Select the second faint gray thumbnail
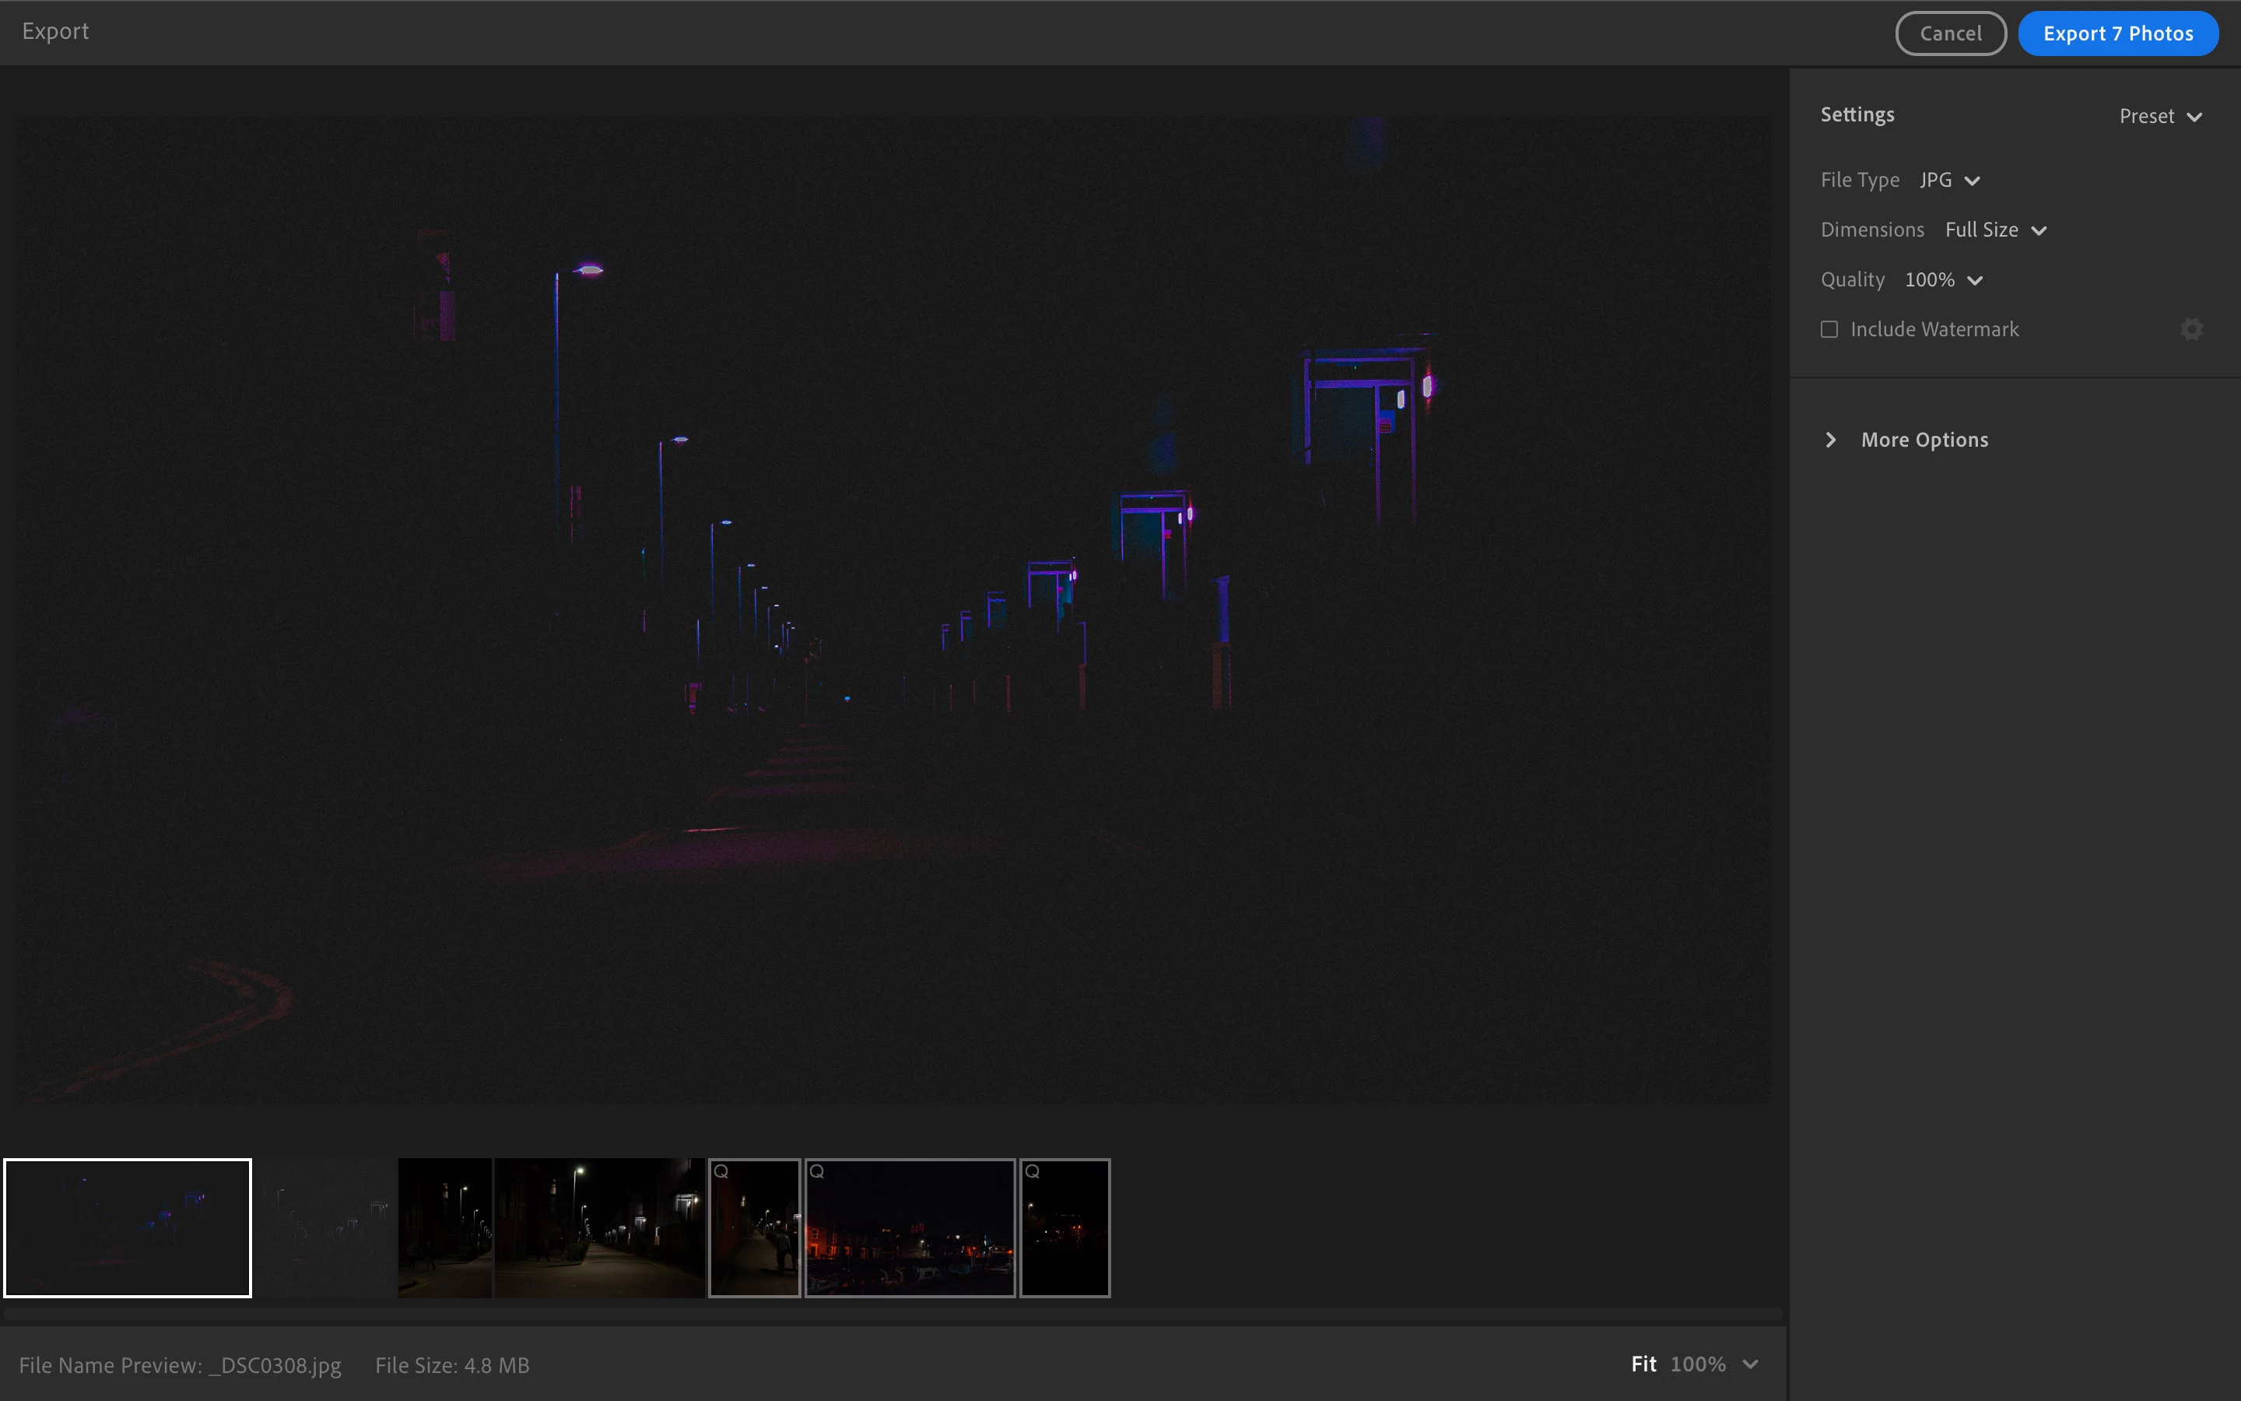 pyautogui.click(x=325, y=1227)
